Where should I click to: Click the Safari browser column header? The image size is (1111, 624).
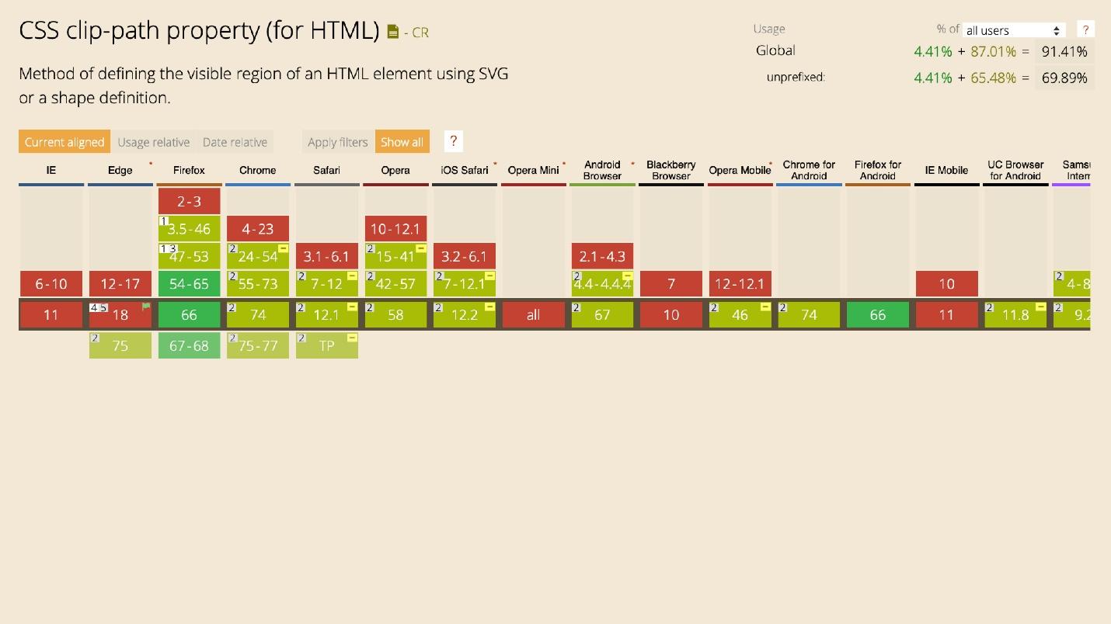pos(327,170)
